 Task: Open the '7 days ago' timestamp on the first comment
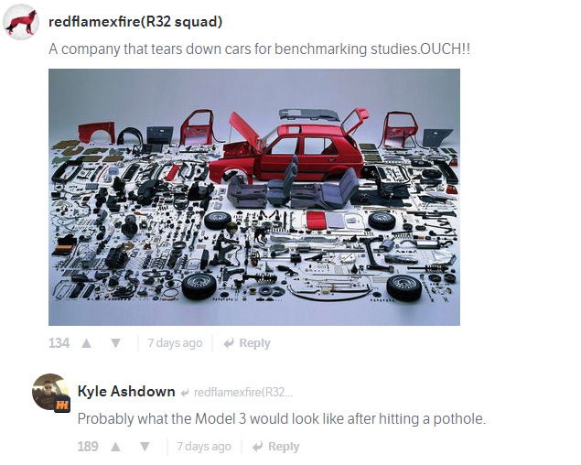pos(175,343)
